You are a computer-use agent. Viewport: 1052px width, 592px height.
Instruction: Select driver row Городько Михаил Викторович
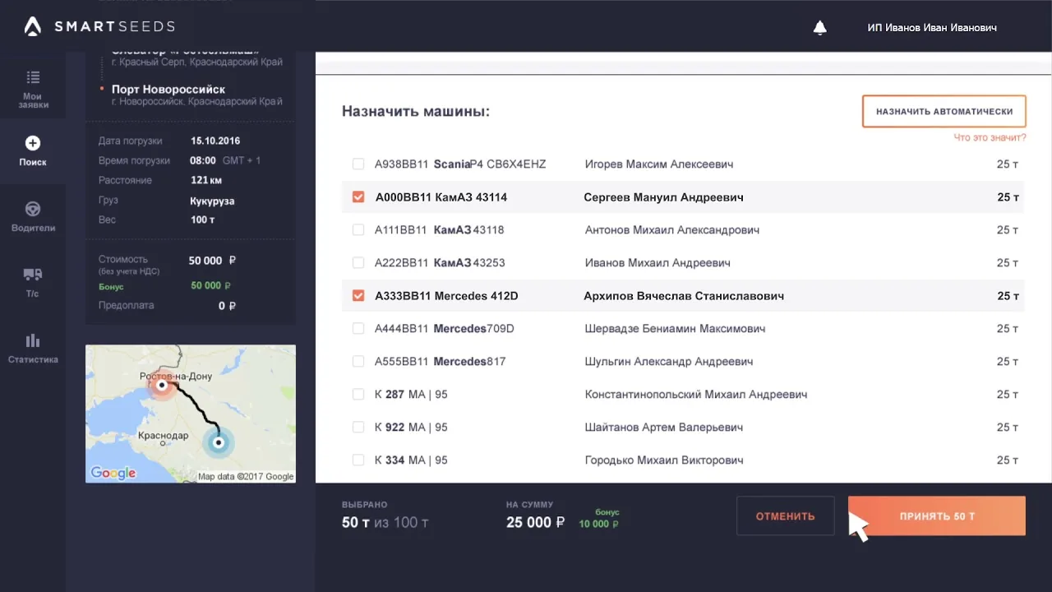pyautogui.click(x=683, y=460)
